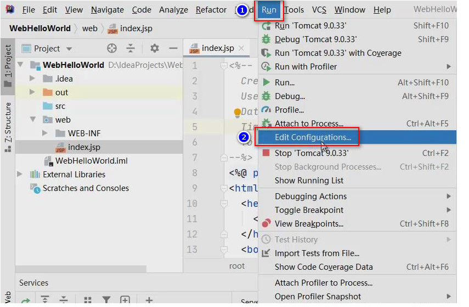Choose Run 'Tomcat 9.0.33' menu entry
Image resolution: width=469 pixels, height=307 pixels.
tap(357, 26)
